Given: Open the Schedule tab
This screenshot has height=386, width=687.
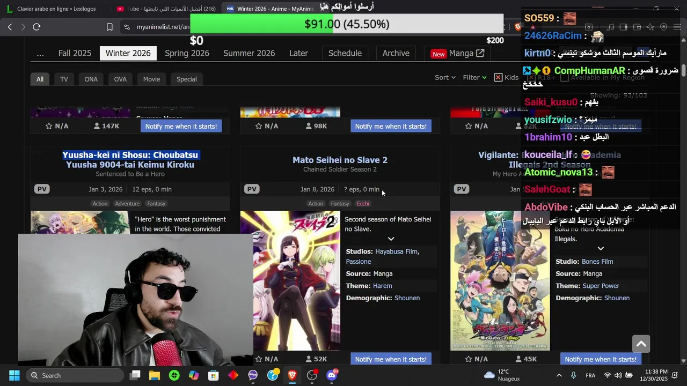Looking at the screenshot, I should (345, 53).
